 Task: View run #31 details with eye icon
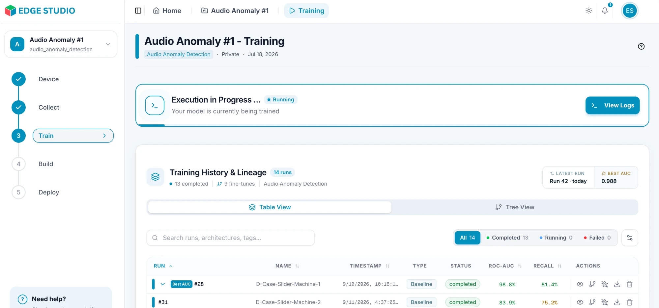click(x=580, y=302)
